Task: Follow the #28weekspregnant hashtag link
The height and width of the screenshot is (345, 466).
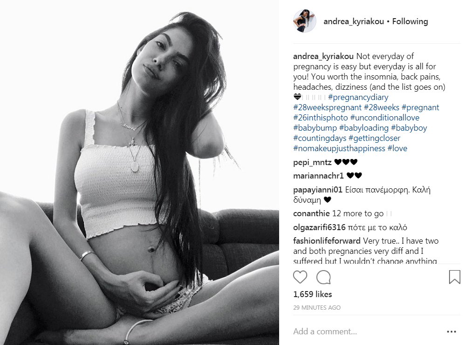Action: (x=327, y=107)
